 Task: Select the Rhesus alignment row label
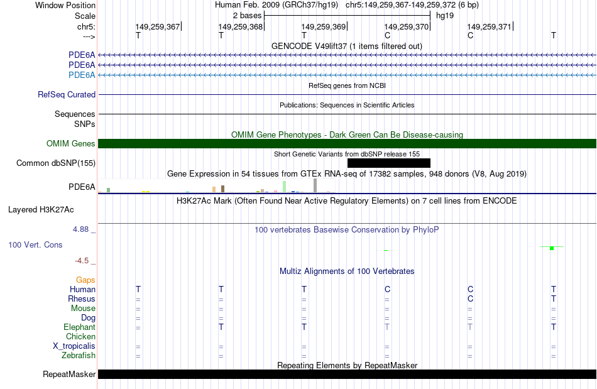[82, 299]
